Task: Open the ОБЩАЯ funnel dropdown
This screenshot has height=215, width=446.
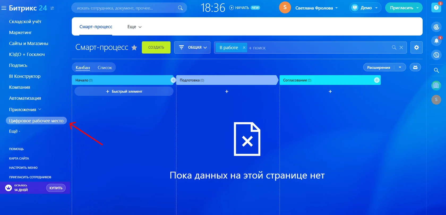Action: point(192,47)
